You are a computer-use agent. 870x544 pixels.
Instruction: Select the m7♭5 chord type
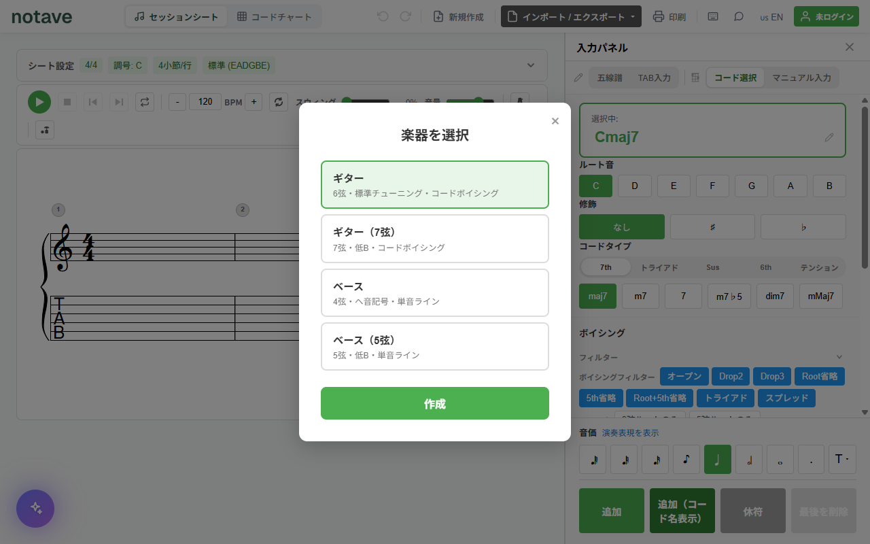coord(729,296)
